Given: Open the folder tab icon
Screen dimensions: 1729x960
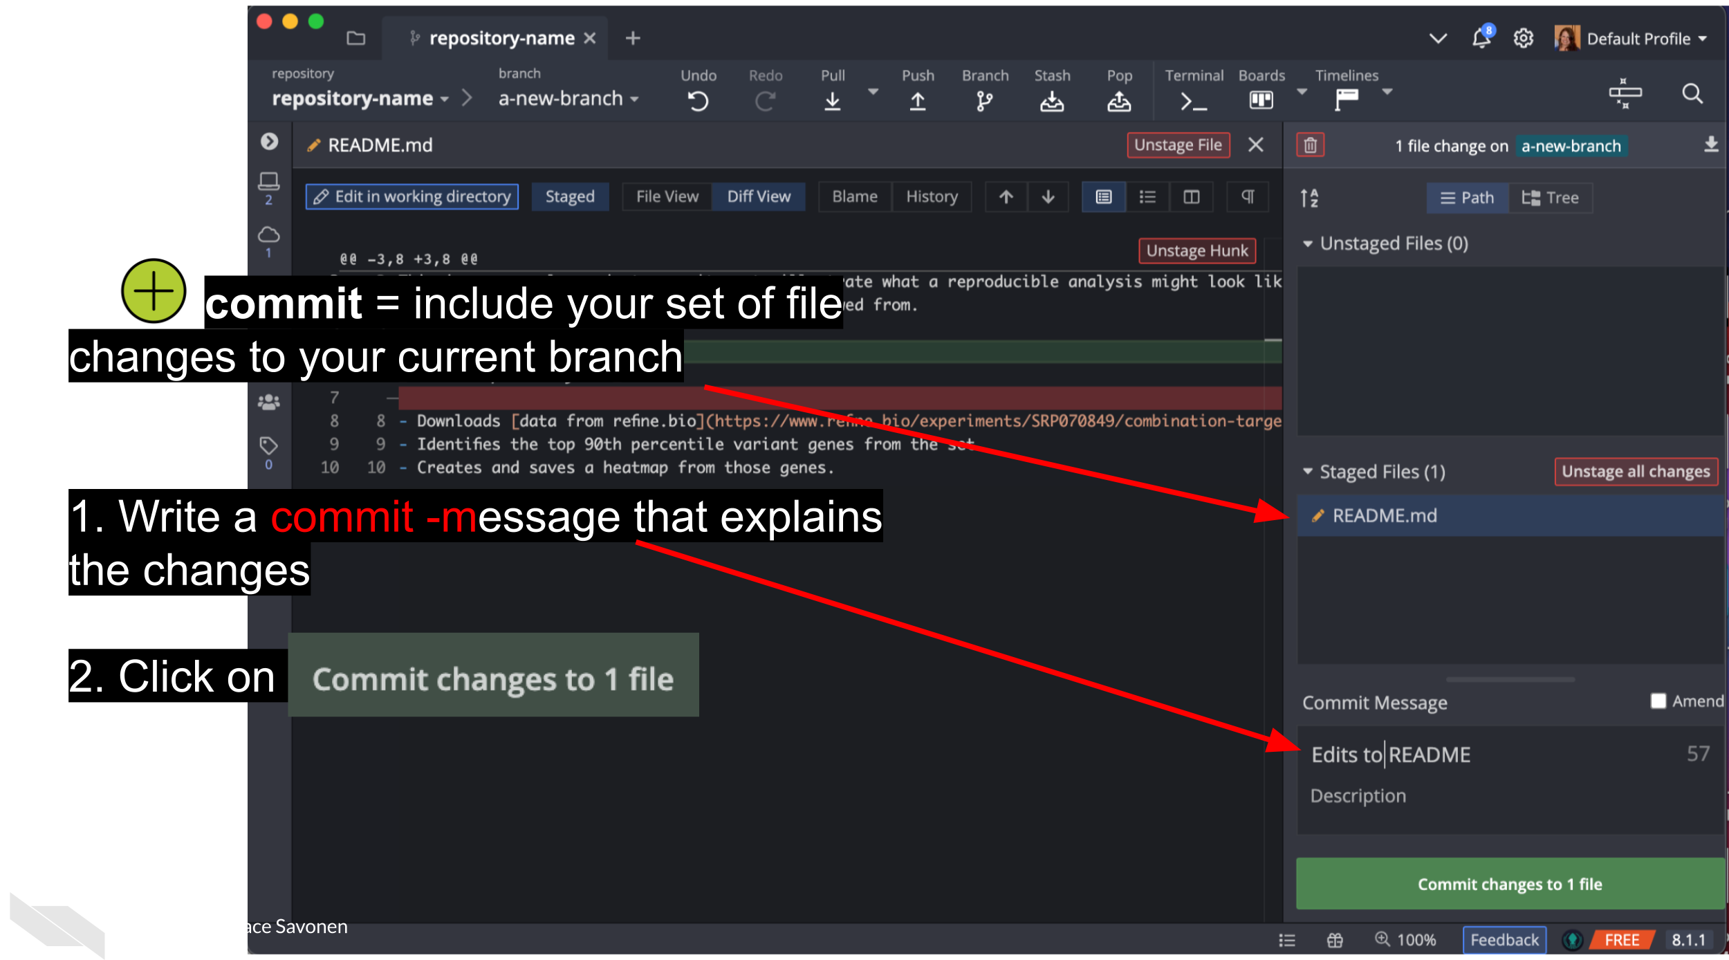Looking at the screenshot, I should 355,38.
